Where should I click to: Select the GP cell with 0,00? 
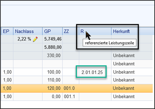click(x=56, y=97)
